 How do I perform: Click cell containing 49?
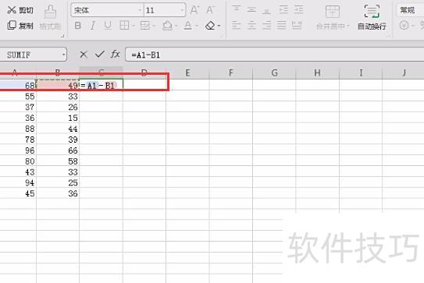click(58, 86)
